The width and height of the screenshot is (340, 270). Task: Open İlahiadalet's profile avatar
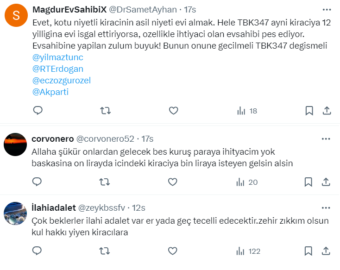click(15, 214)
